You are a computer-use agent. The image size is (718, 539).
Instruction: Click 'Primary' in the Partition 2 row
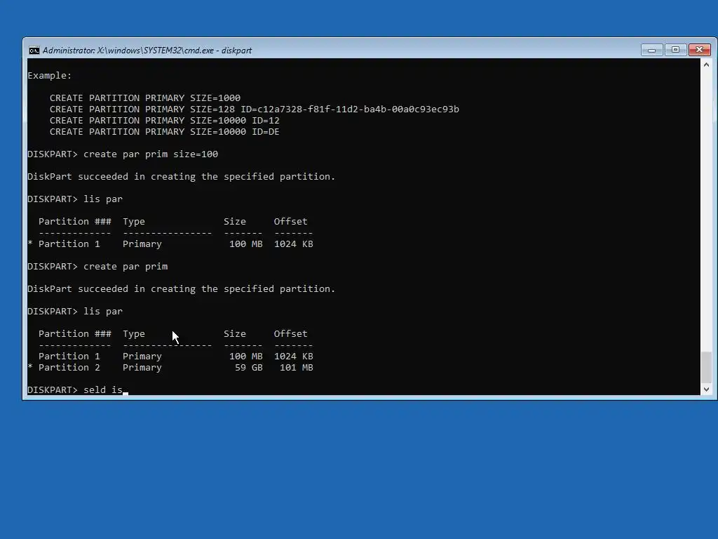[x=142, y=368]
